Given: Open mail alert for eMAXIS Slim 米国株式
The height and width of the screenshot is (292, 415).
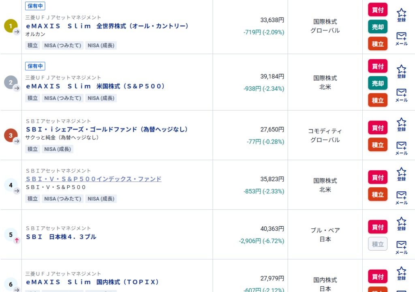Looking at the screenshot, I should [x=401, y=95].
